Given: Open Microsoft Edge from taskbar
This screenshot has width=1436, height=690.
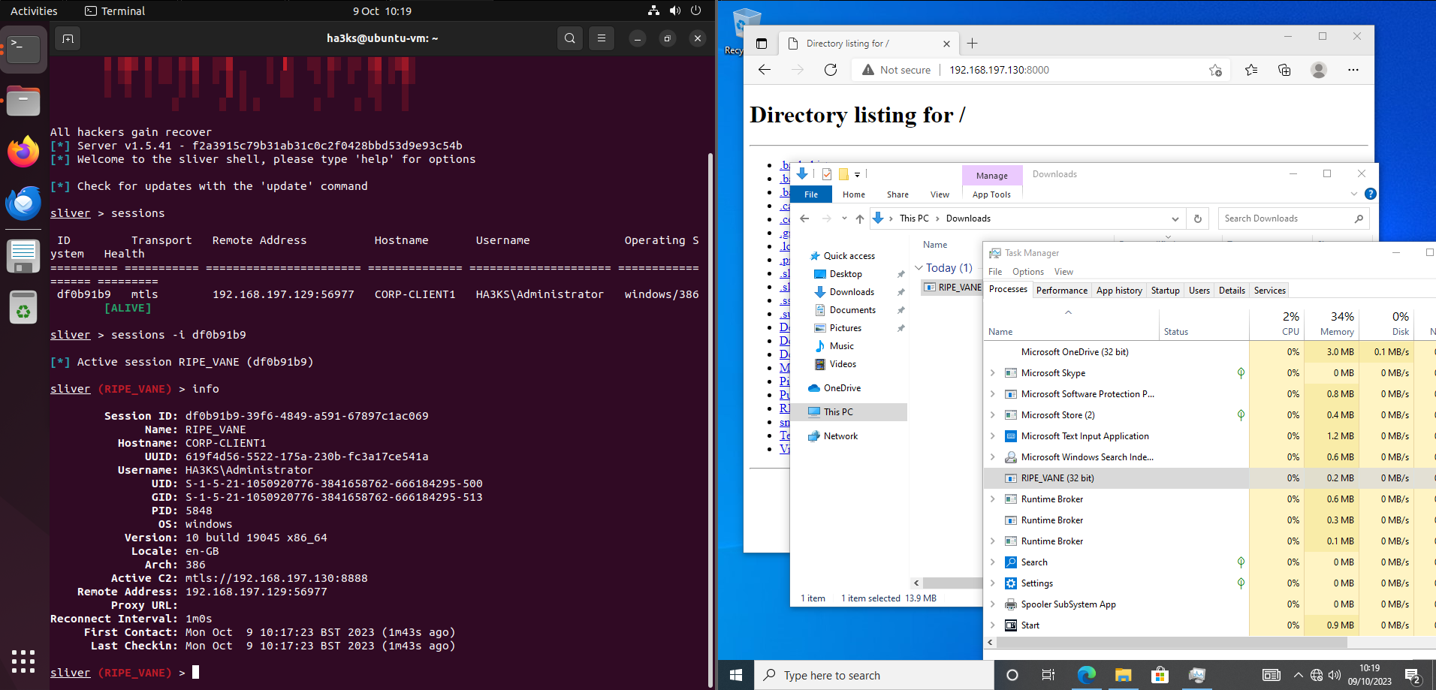Looking at the screenshot, I should (1086, 675).
